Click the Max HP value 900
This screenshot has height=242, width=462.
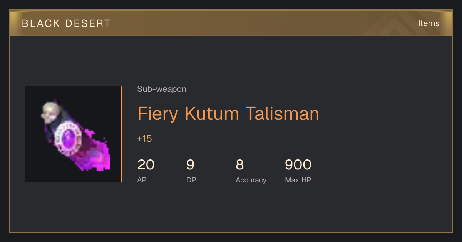pos(298,165)
